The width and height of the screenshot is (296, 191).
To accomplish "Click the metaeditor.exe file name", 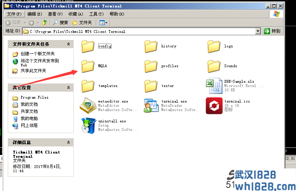I will coord(113,102).
